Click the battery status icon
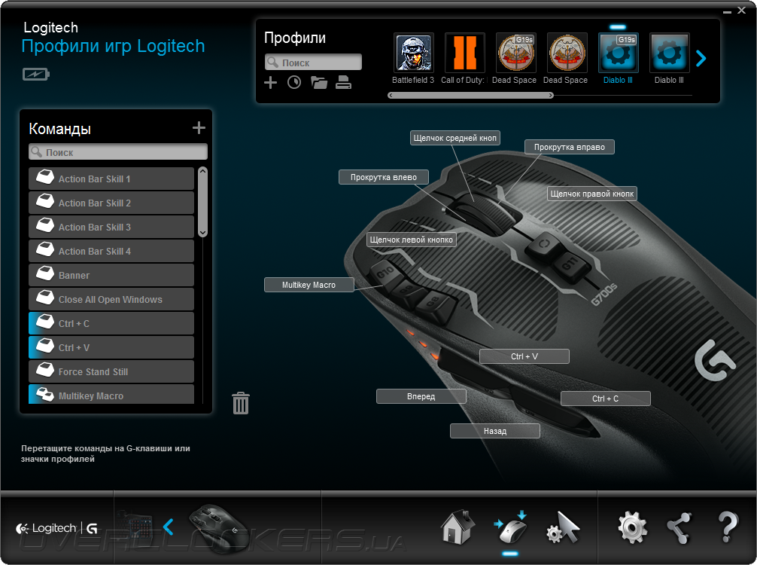Image resolution: width=757 pixels, height=565 pixels. pos(35,75)
